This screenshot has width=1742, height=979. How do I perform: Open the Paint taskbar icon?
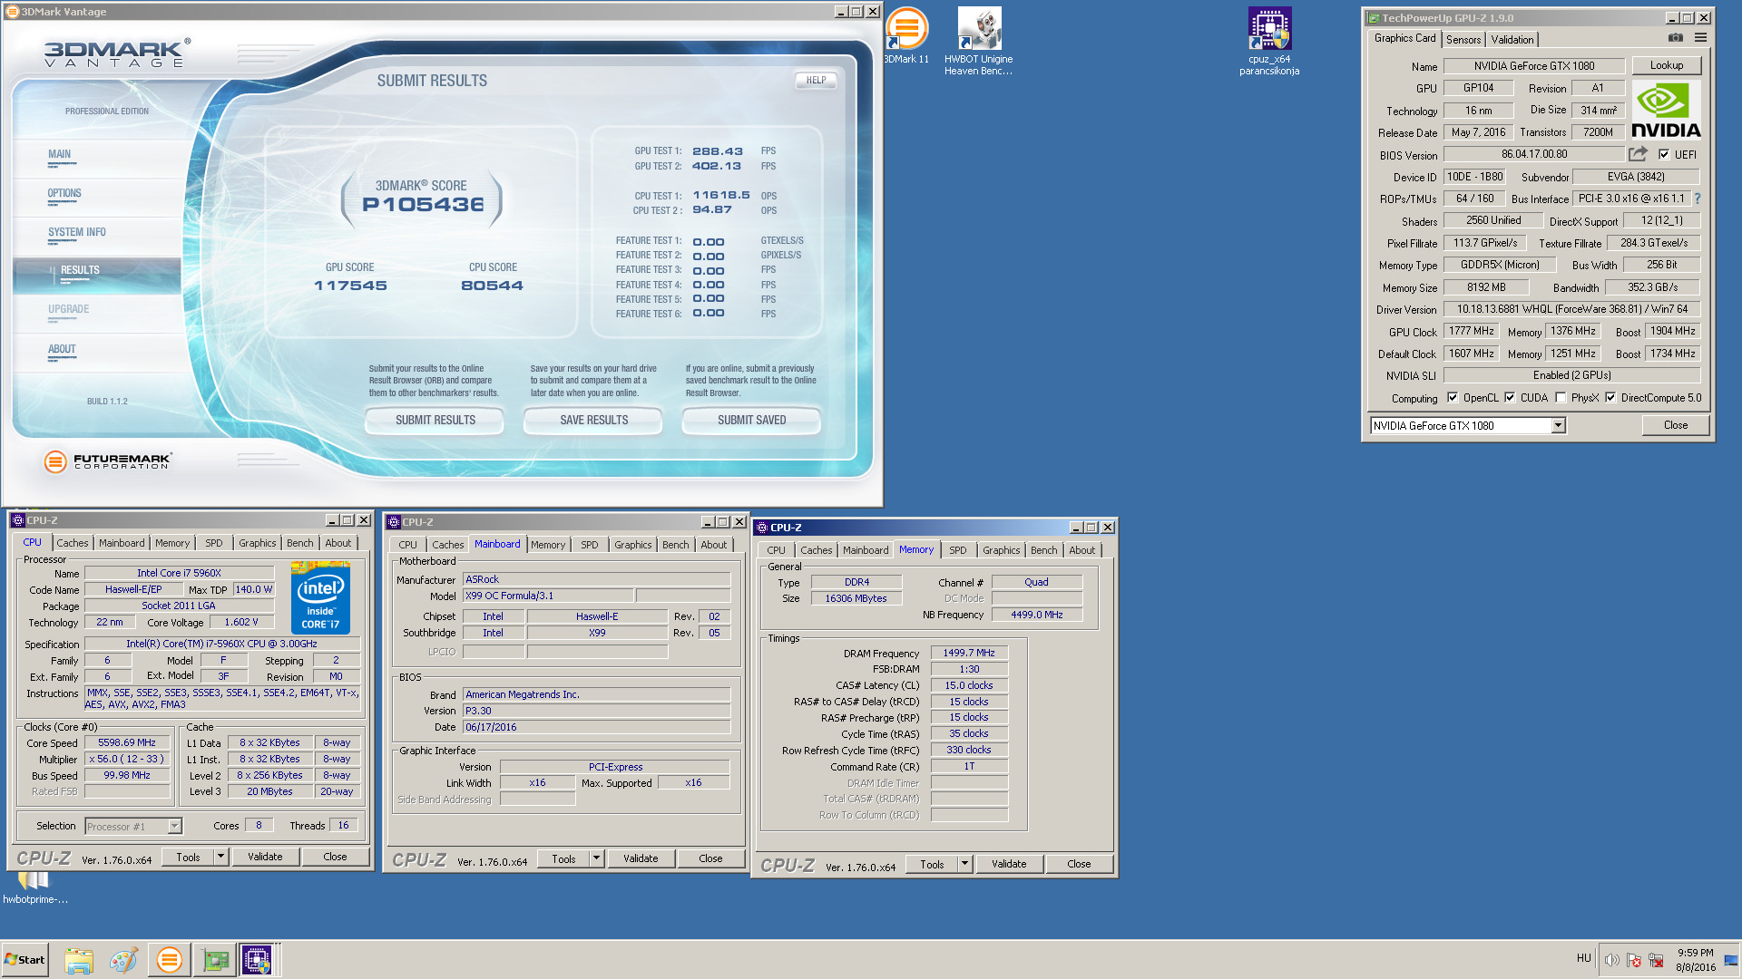[123, 960]
